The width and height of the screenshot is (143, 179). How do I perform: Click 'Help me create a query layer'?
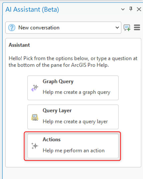pos(75,122)
